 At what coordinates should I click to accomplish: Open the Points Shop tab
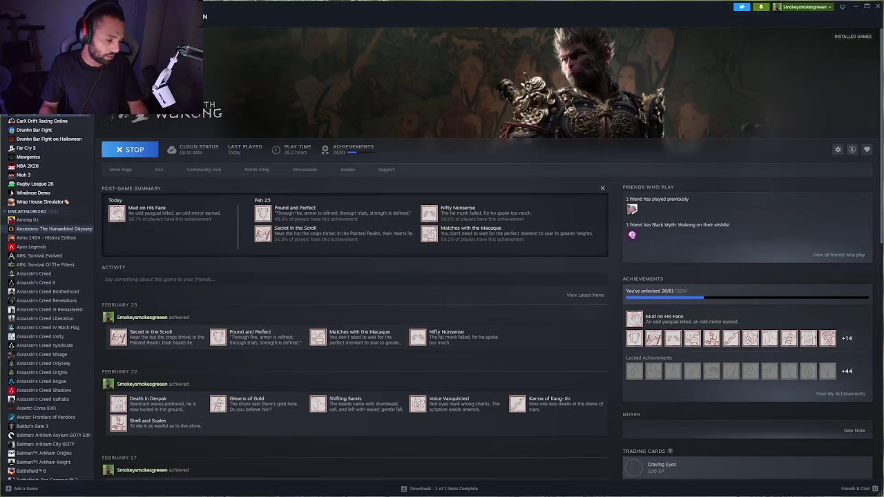tap(257, 170)
